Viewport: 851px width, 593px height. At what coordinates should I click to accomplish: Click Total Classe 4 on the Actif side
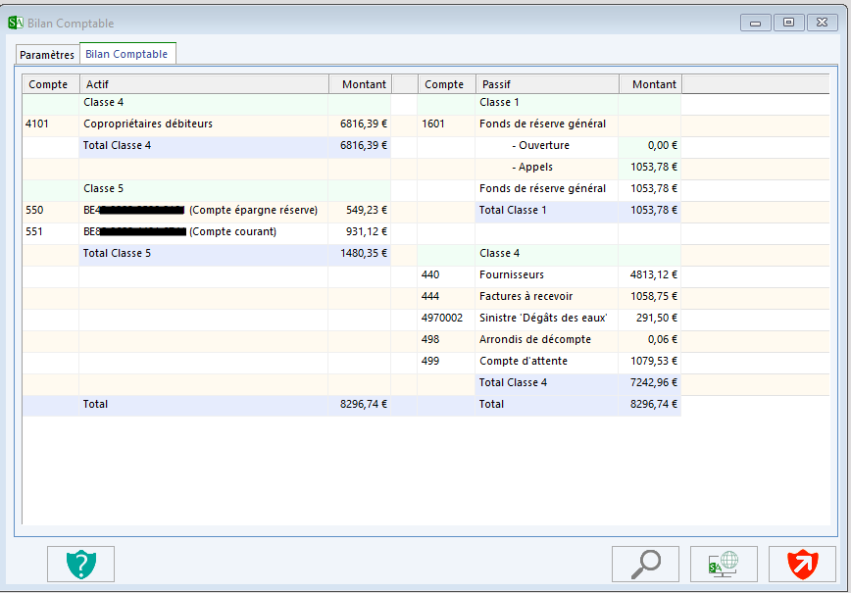coord(118,145)
